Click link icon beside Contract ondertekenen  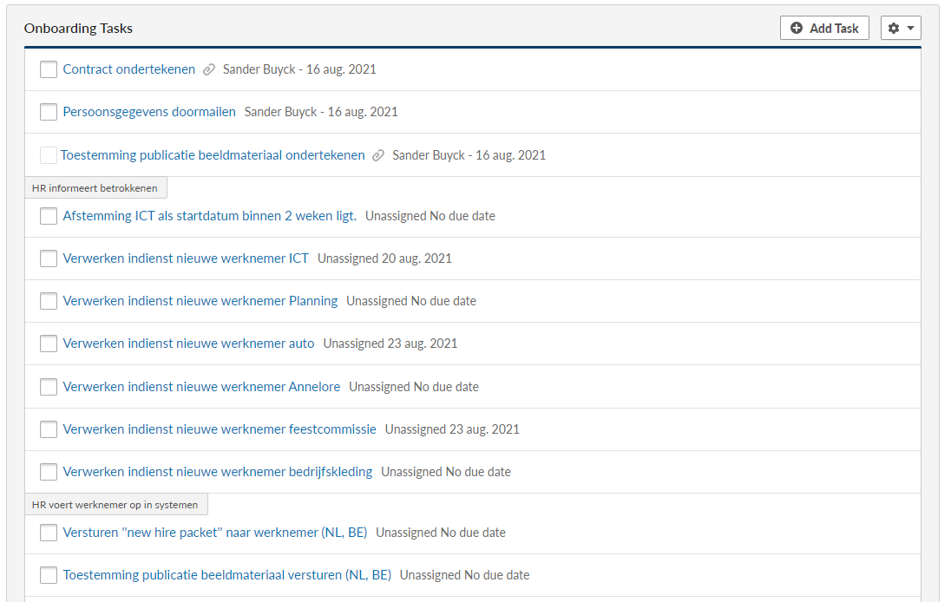pos(209,70)
